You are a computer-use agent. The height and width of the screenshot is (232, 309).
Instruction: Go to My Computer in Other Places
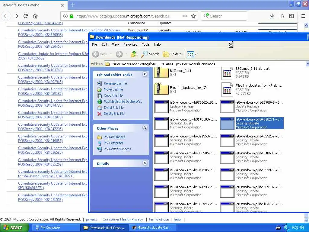(113, 143)
